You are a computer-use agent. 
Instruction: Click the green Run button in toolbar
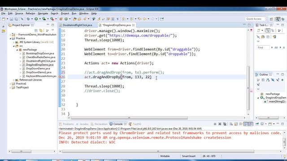coord(36,19)
